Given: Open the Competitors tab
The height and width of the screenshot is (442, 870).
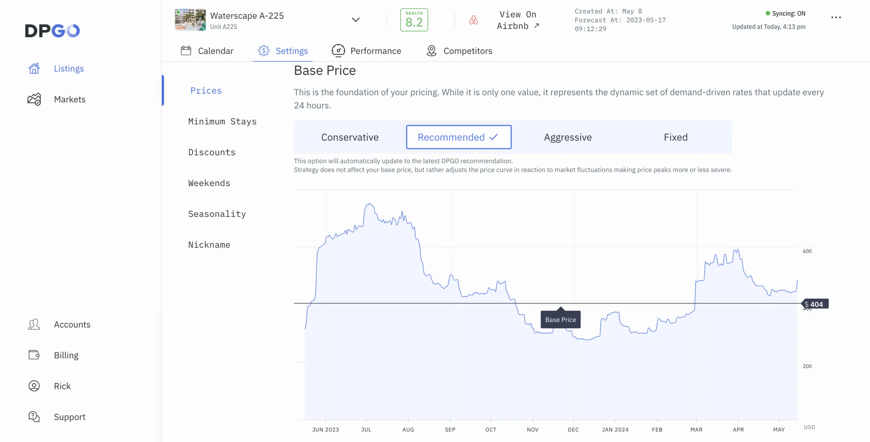Looking at the screenshot, I should 459,51.
